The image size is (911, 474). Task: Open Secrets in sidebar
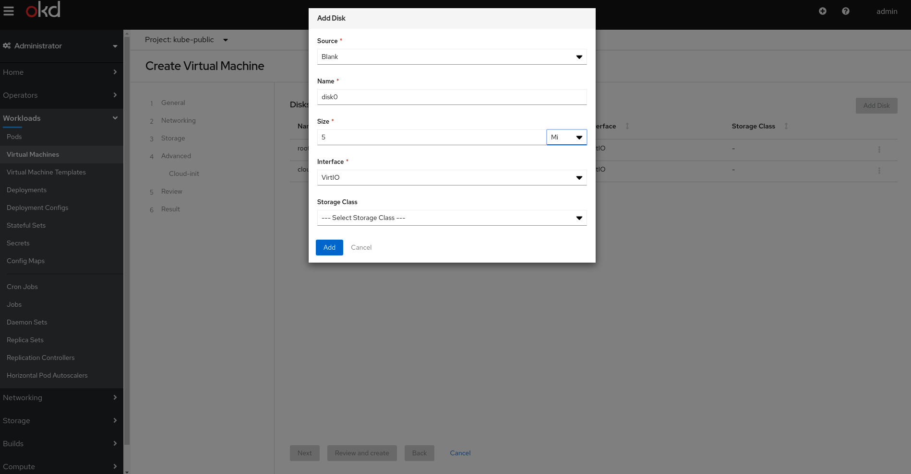tap(18, 243)
